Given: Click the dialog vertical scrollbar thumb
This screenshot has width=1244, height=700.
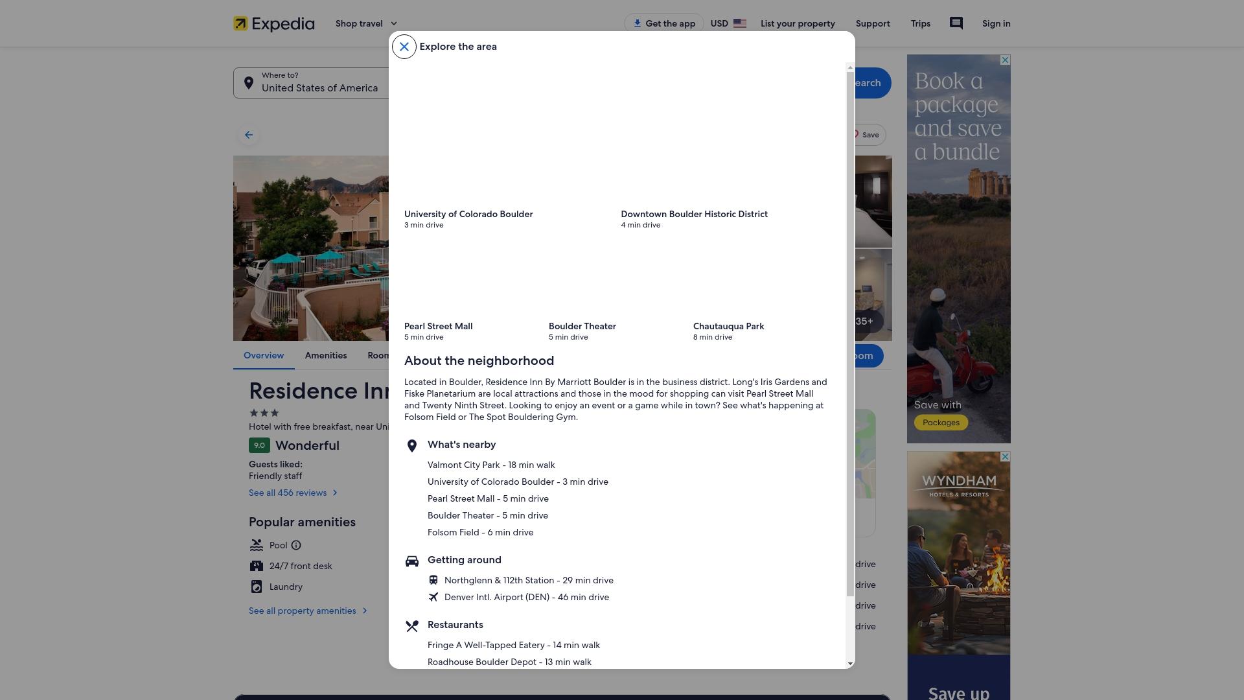Looking at the screenshot, I should 850,334.
